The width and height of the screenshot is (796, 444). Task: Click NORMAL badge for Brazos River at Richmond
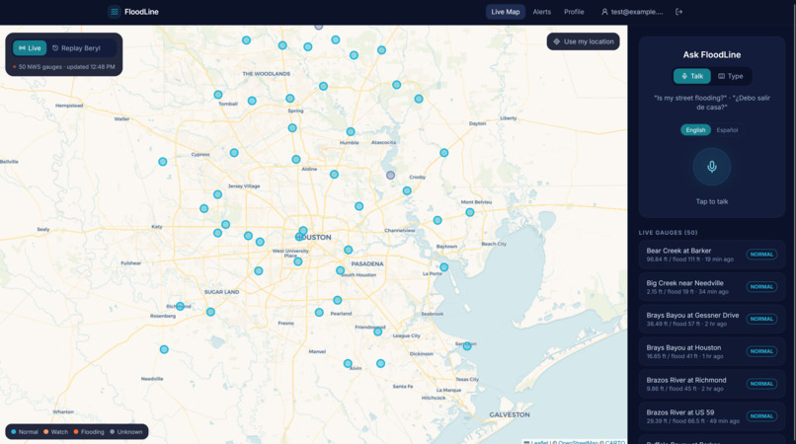pyautogui.click(x=761, y=384)
